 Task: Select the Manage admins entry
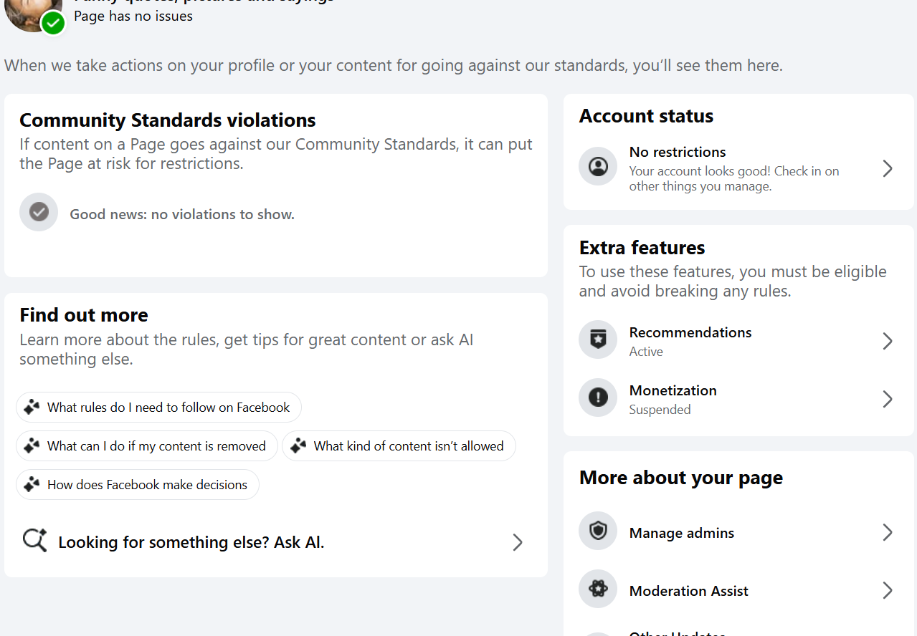coord(681,533)
